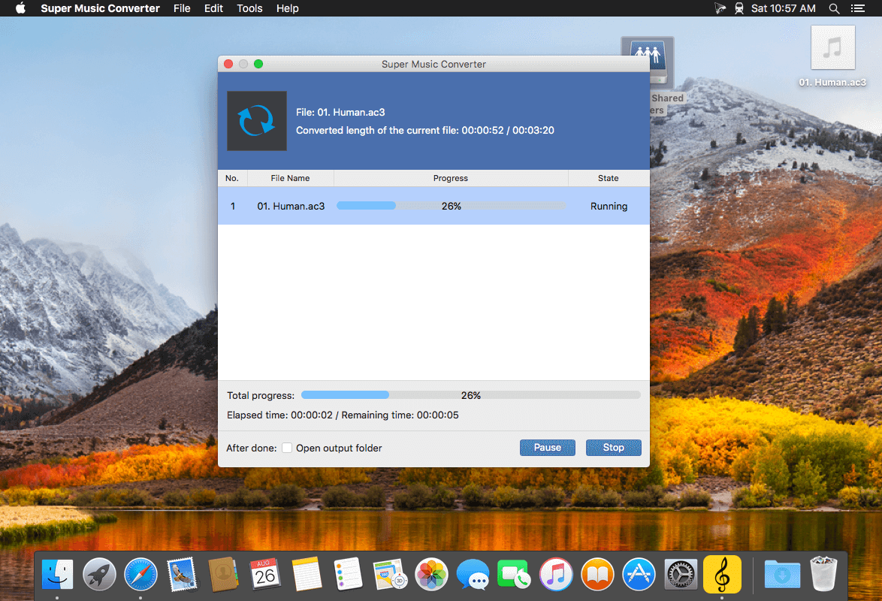
Task: Open Contacts book icon in Dock
Action: [x=223, y=575]
